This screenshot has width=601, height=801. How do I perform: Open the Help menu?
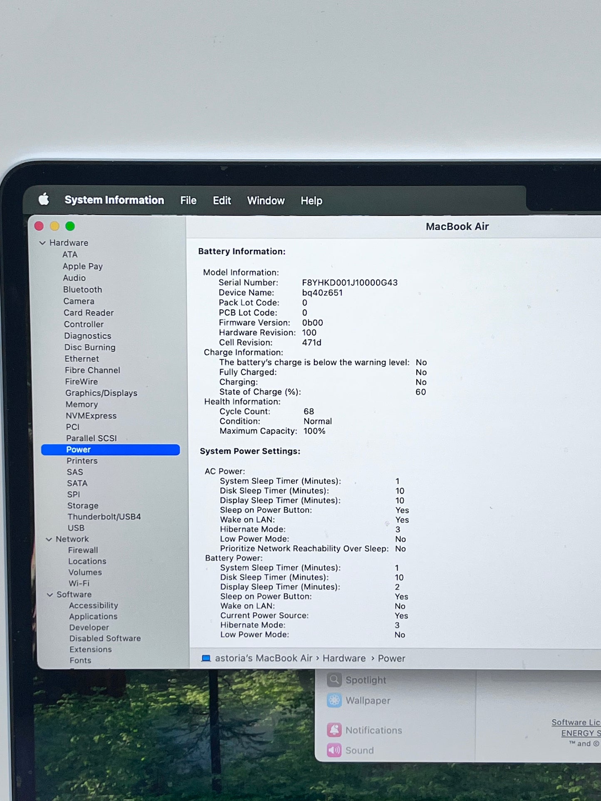(x=312, y=201)
